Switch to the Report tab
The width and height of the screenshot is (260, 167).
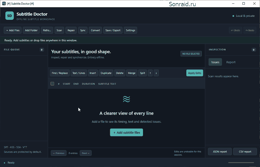point(231,62)
